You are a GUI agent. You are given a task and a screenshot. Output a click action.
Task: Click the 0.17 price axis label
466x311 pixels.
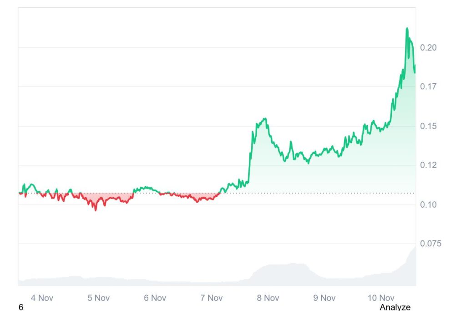[x=428, y=87]
